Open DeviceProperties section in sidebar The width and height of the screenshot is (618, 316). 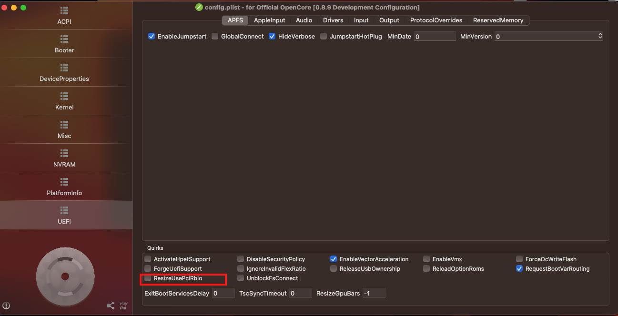click(64, 68)
